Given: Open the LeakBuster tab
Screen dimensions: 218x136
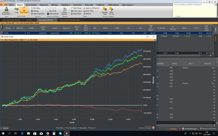Looking at the screenshot, I should click(x=100, y=5).
